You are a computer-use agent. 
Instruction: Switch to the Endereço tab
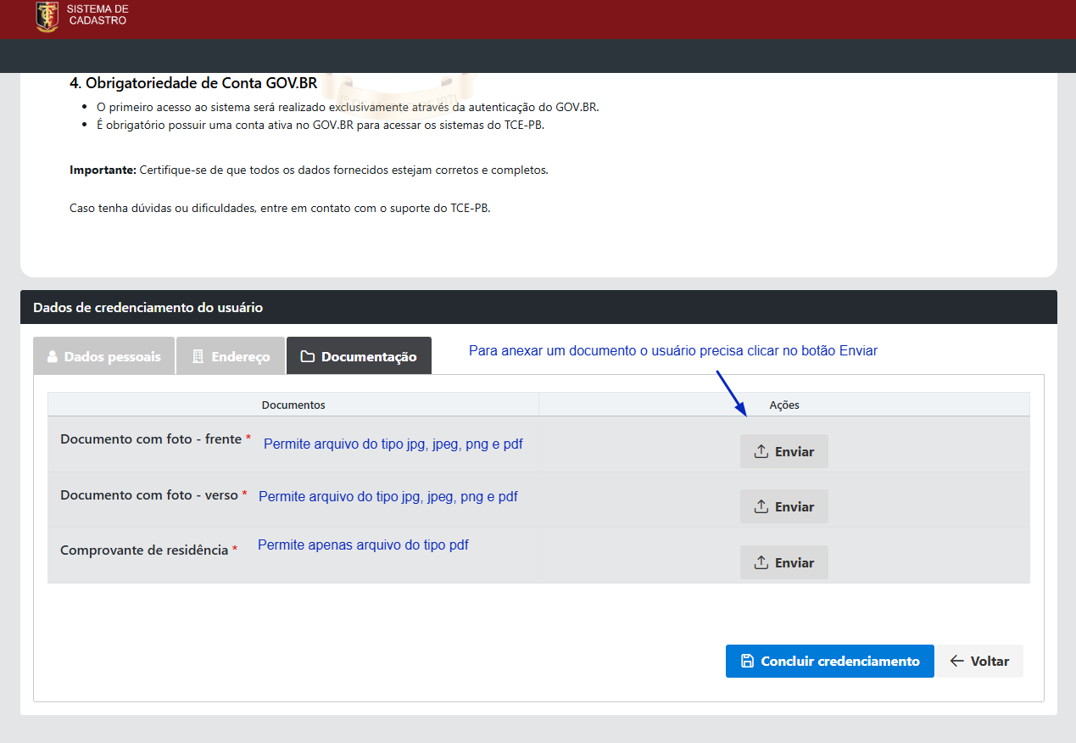tap(231, 356)
